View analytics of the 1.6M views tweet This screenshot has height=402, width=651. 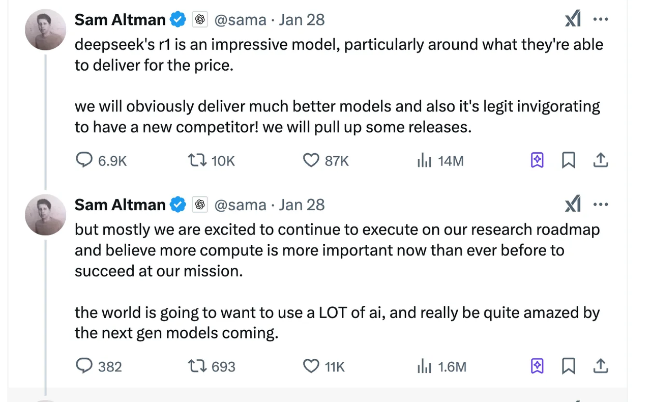[424, 366]
